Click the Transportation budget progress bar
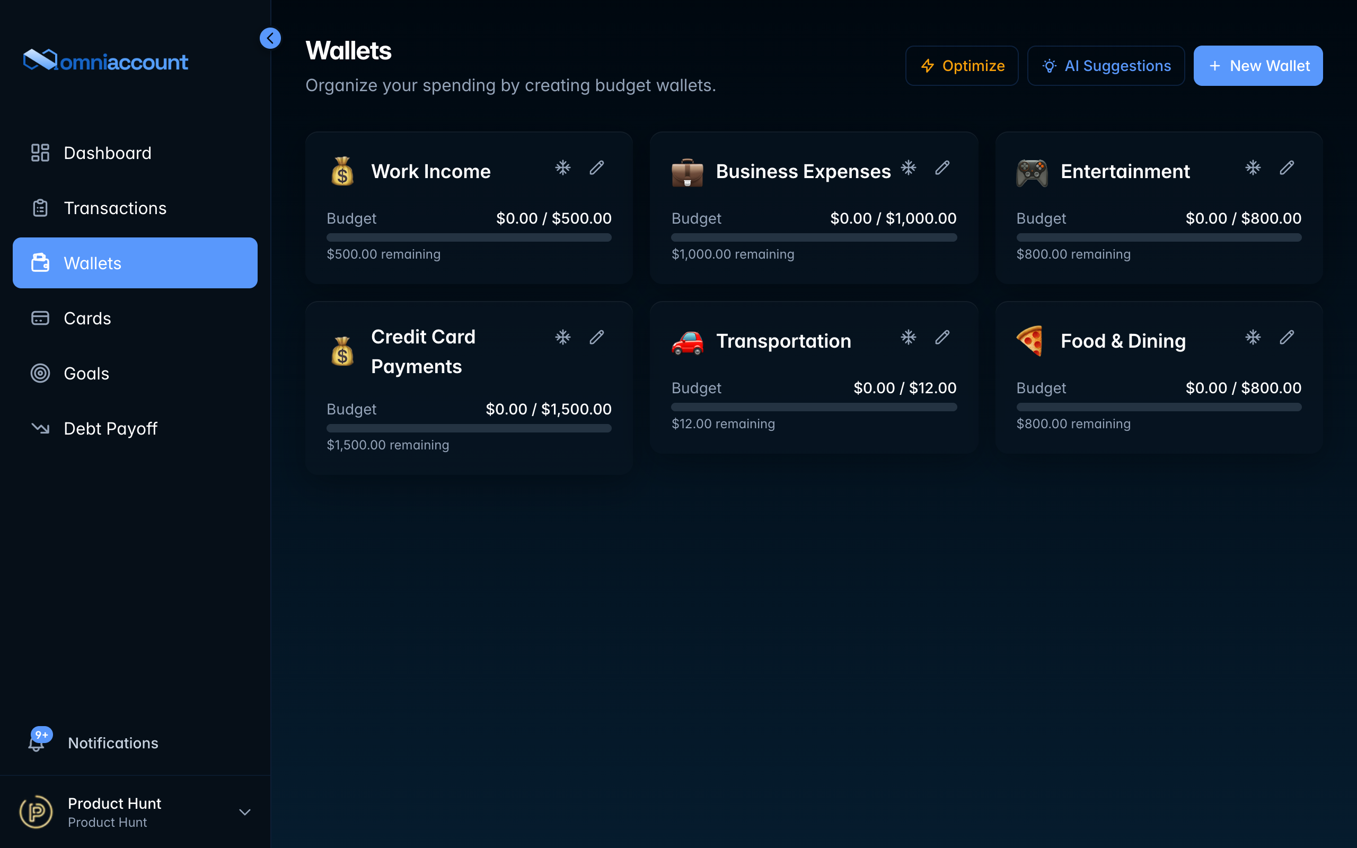Viewport: 1357px width, 848px height. click(814, 407)
